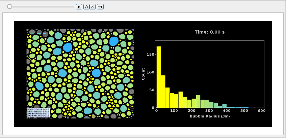Click the 0 tick label on x-axis
286x138 pixels.
(156, 110)
